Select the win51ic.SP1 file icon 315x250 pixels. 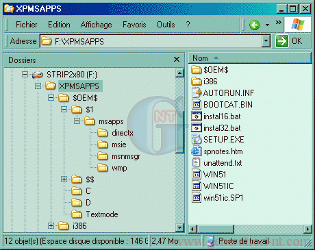[197, 197]
